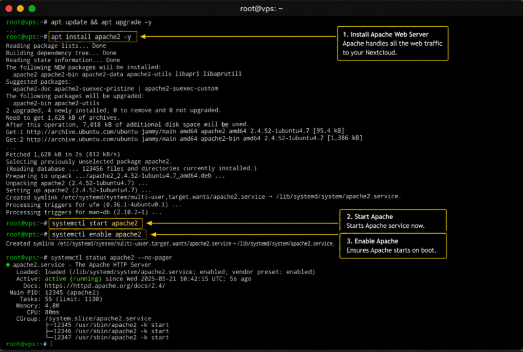This screenshot has height=352, width=523.
Task: Click "The following packages will be upgraded:"
Action: click(x=75, y=96)
